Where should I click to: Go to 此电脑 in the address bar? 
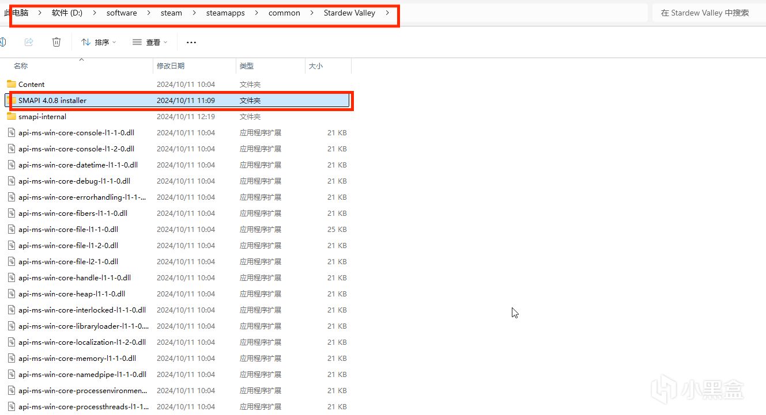click(x=16, y=13)
